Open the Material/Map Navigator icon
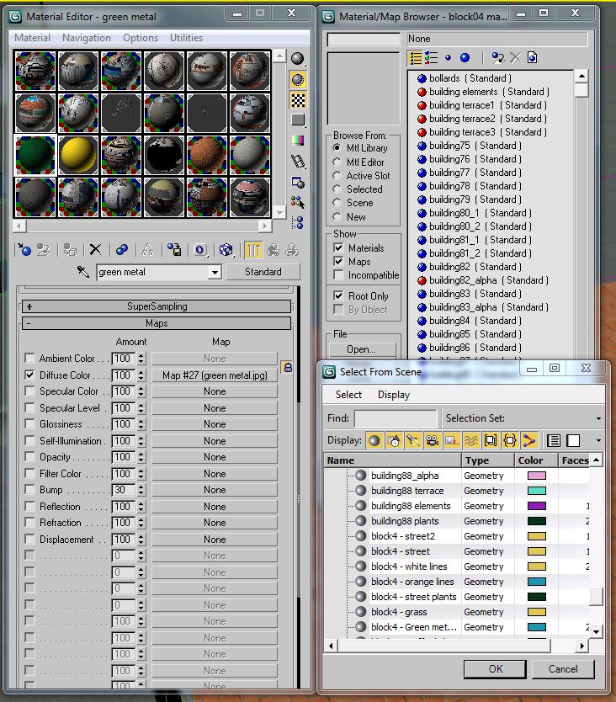The width and height of the screenshot is (616, 702). [298, 222]
